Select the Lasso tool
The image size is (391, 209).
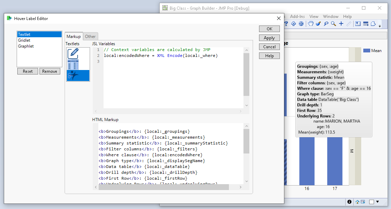click(x=326, y=24)
